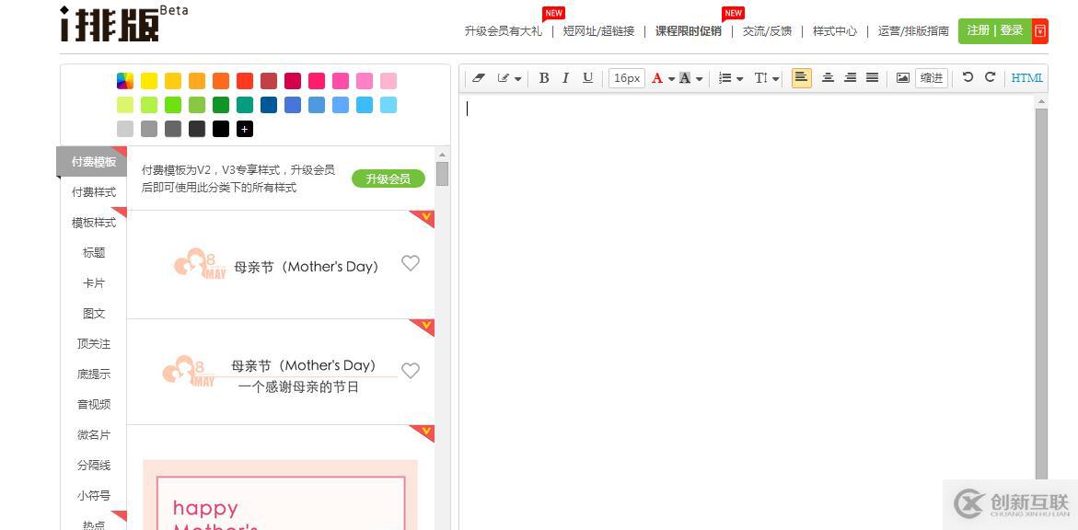Toggle italic formatting

[565, 77]
